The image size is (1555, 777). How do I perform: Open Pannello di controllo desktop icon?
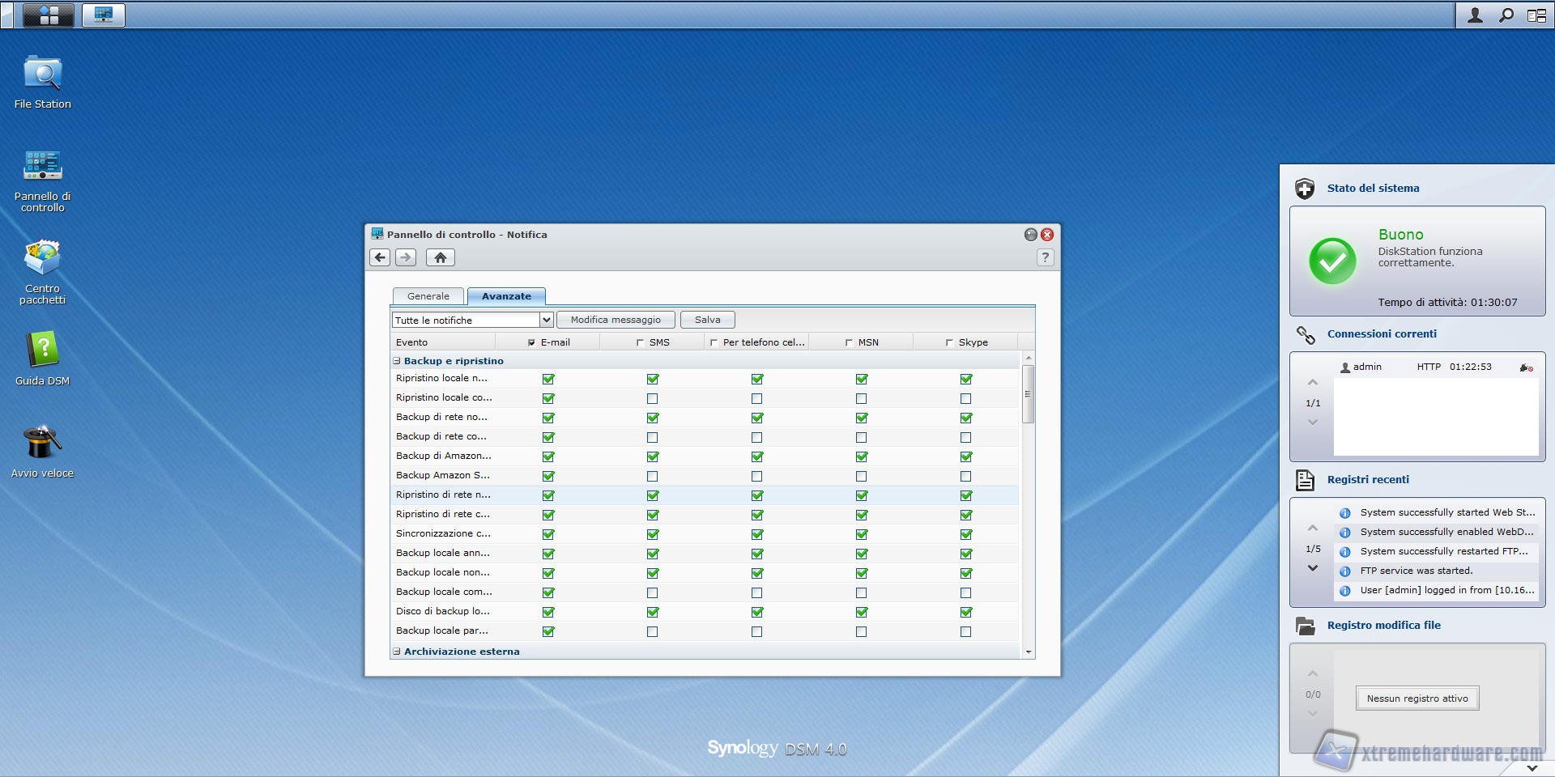(42, 167)
